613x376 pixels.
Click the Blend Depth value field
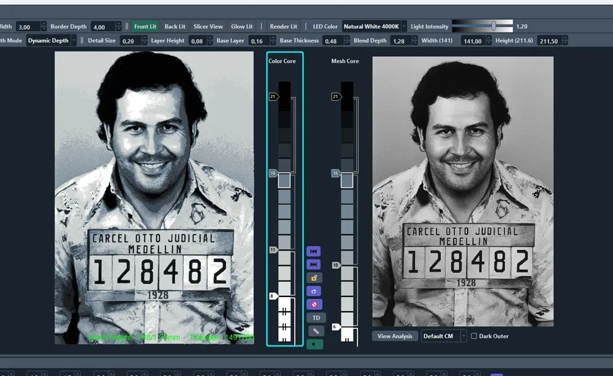[401, 41]
